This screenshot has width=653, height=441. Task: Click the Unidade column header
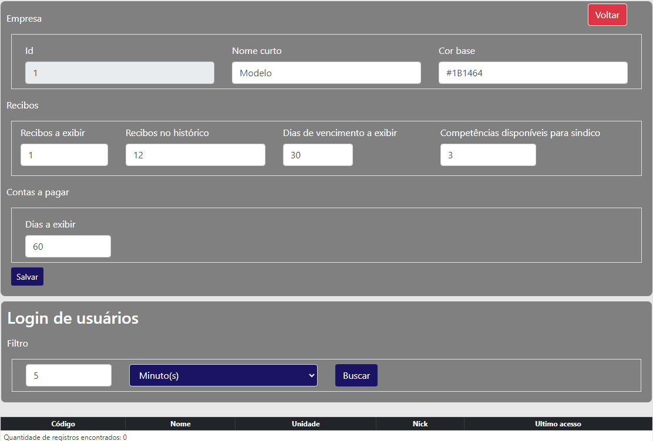tap(305, 423)
